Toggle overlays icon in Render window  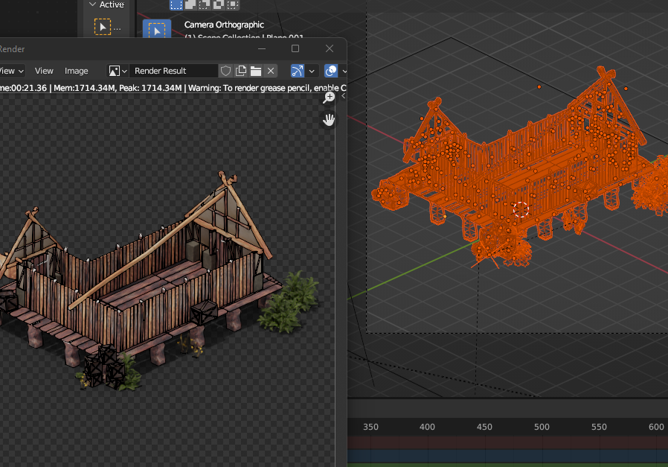coord(331,71)
